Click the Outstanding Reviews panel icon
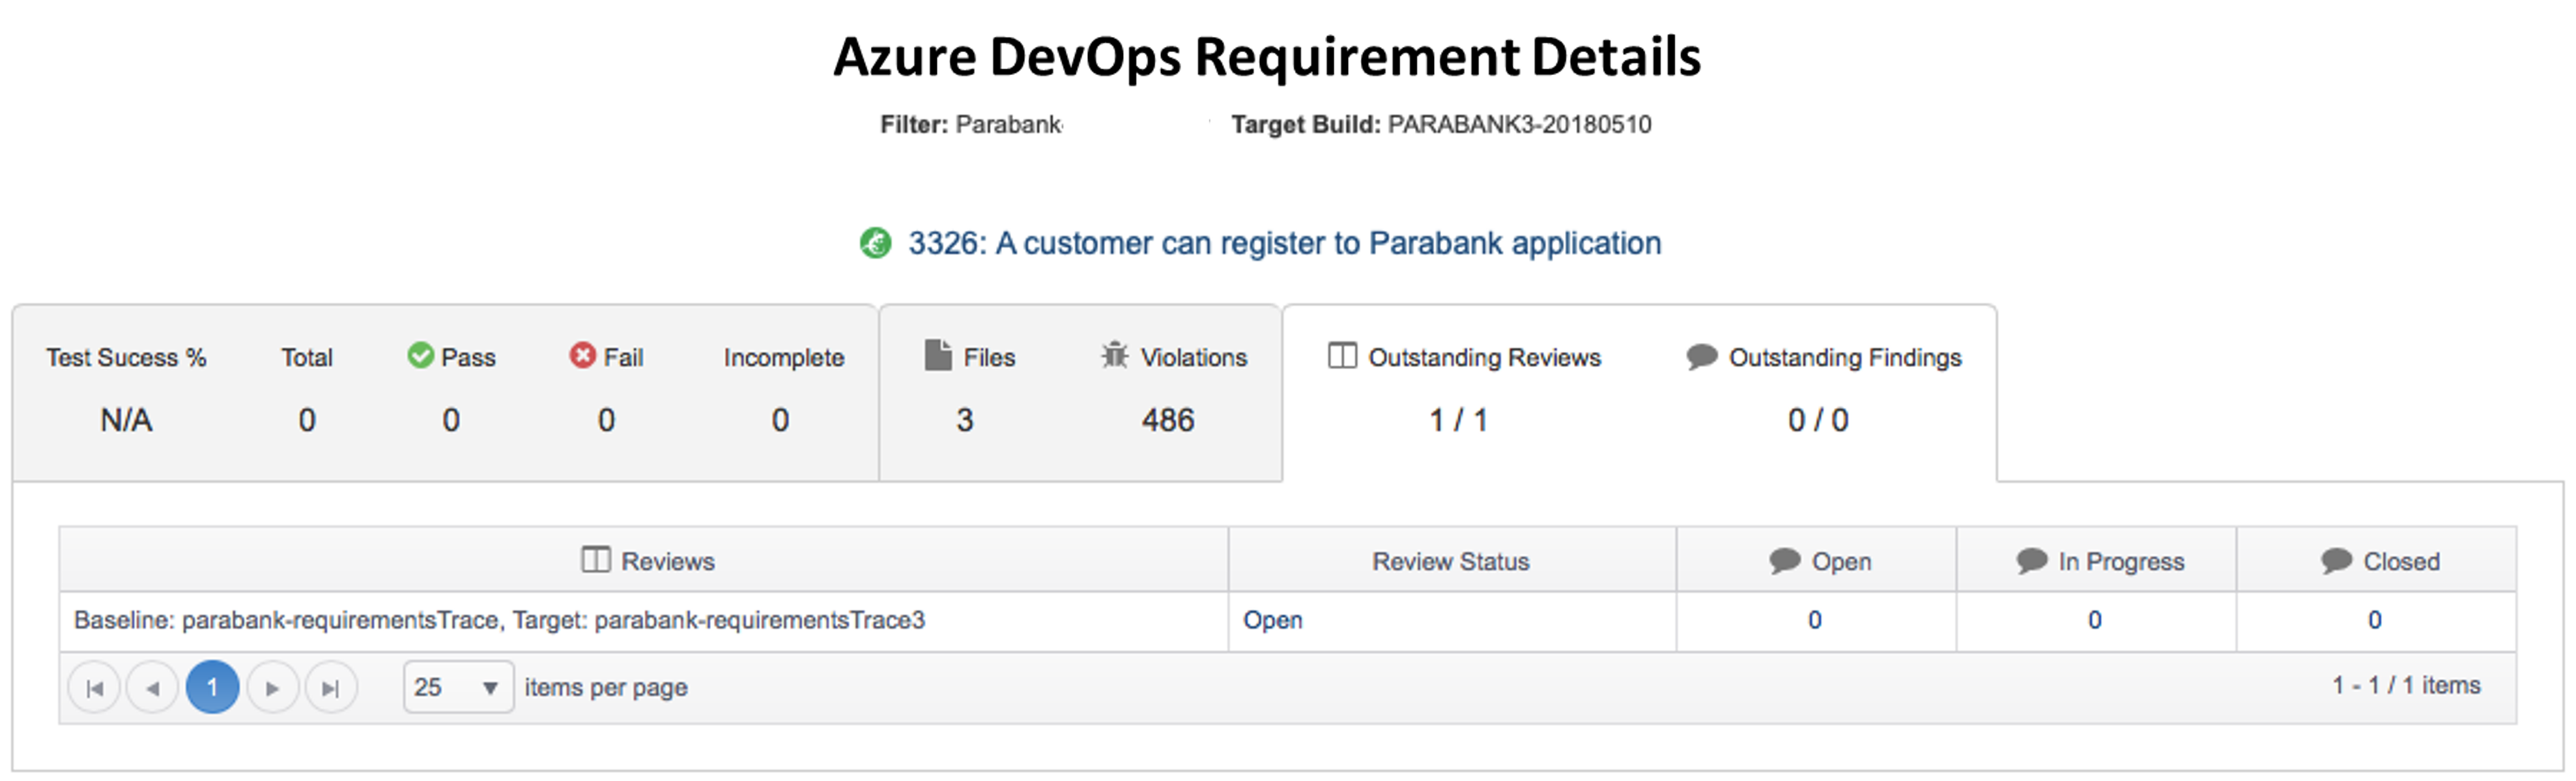This screenshot has width=2576, height=781. tap(1342, 355)
